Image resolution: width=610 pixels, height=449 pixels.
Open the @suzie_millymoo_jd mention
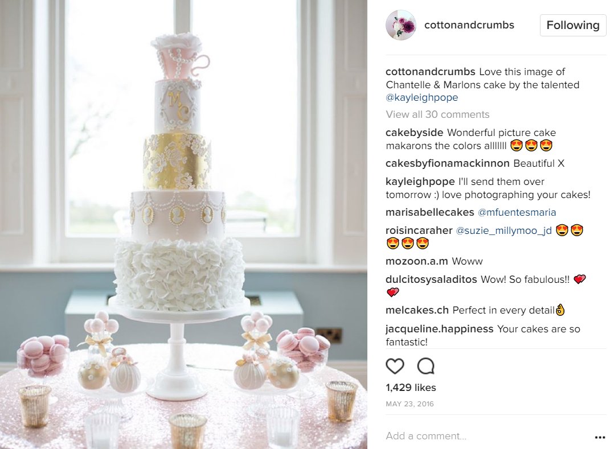503,230
